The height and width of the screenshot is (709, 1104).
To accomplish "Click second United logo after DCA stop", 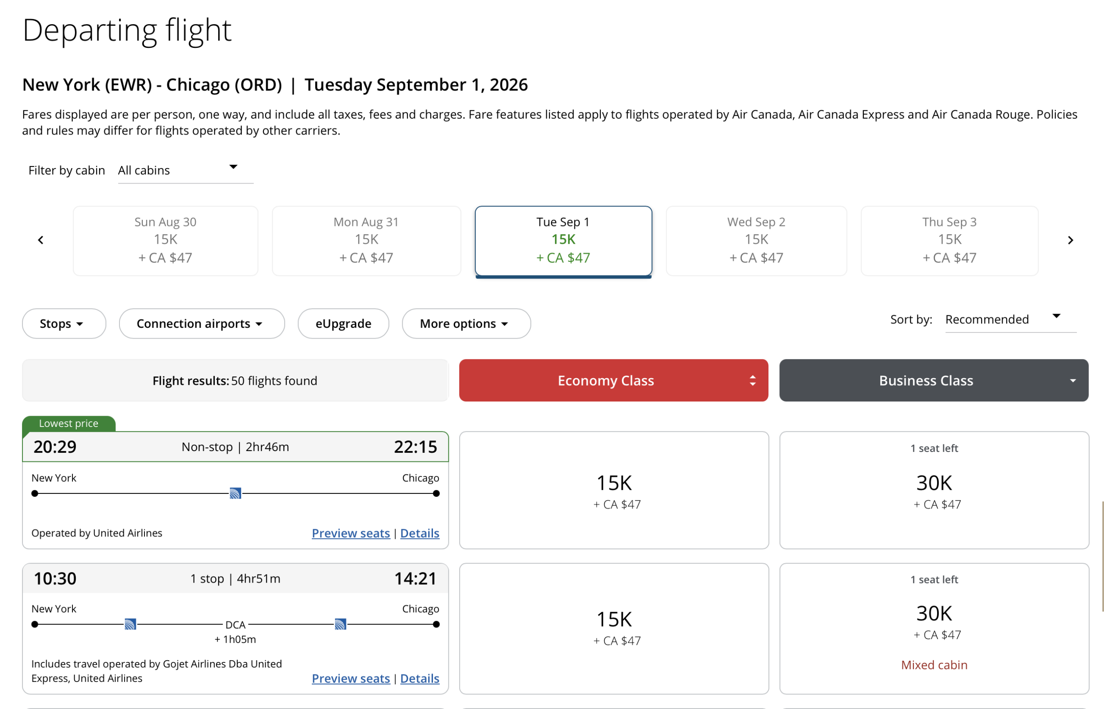I will tap(340, 624).
